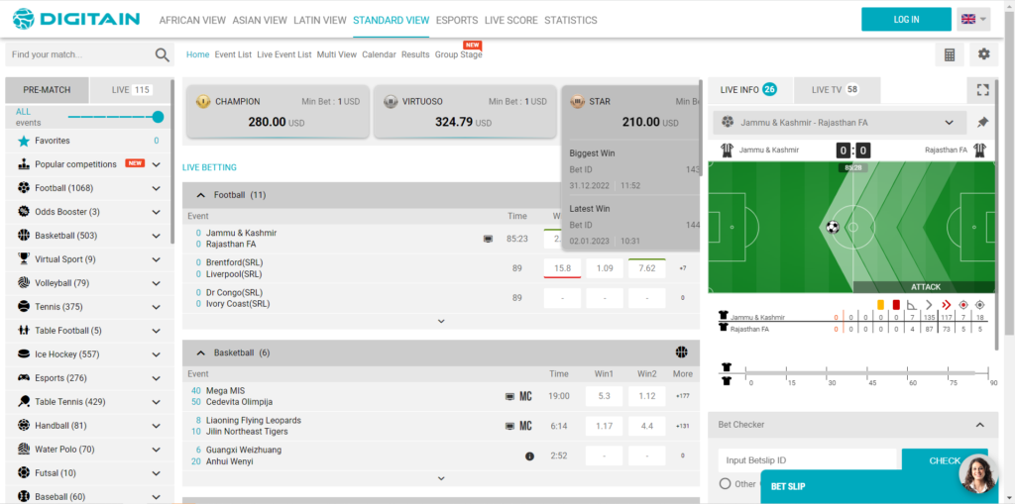Click the Football sport icon in sidebar

pos(24,188)
